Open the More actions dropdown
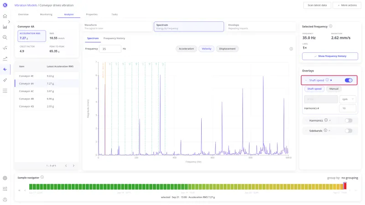This screenshot has width=365, height=205. [347, 5]
